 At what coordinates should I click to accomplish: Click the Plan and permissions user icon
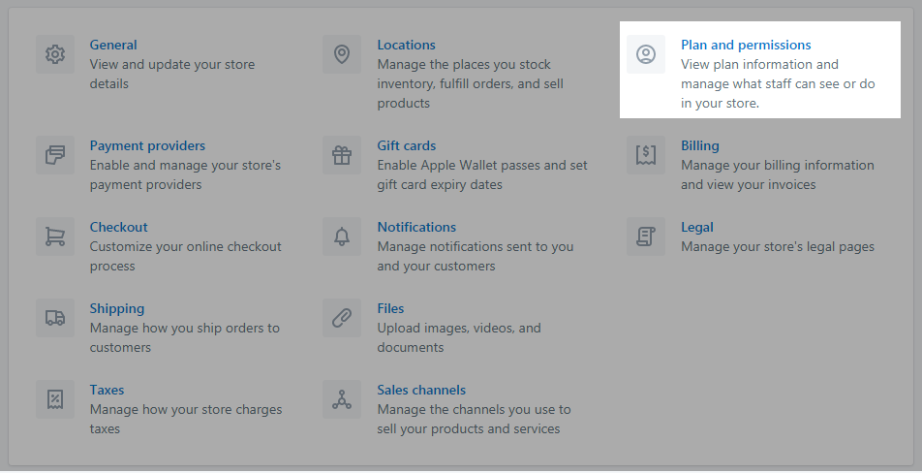pos(646,54)
